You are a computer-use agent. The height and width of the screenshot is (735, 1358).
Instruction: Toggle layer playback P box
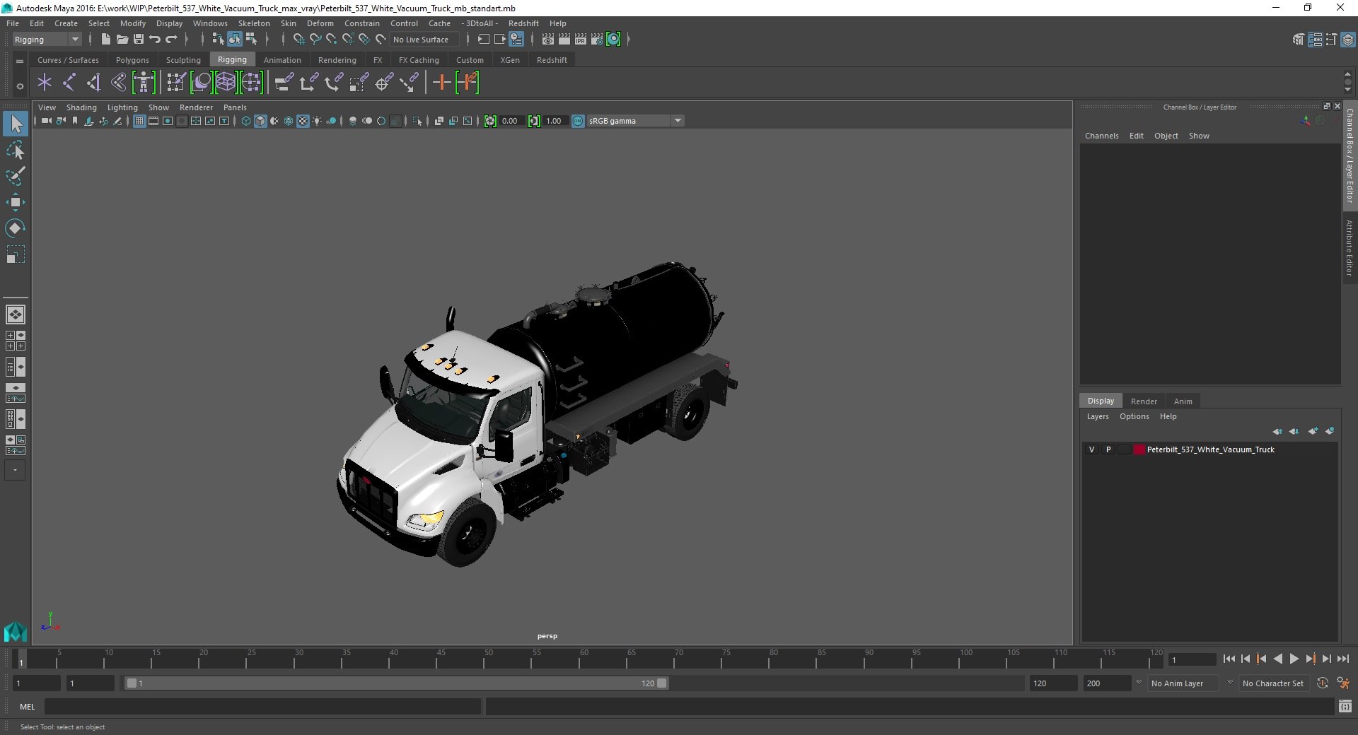pos(1108,449)
